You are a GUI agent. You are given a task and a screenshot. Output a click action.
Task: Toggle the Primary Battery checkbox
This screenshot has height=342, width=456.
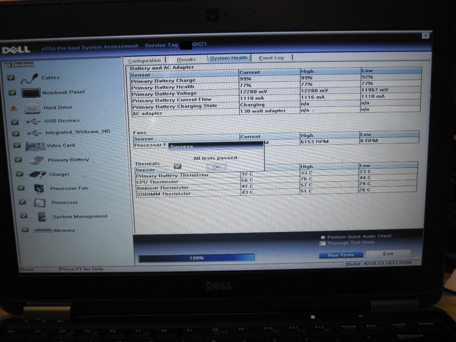(x=18, y=159)
